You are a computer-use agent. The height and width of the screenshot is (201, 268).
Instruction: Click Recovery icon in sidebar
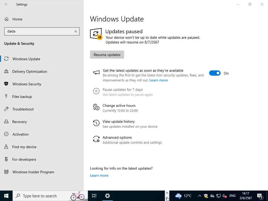pyautogui.click(x=6, y=121)
